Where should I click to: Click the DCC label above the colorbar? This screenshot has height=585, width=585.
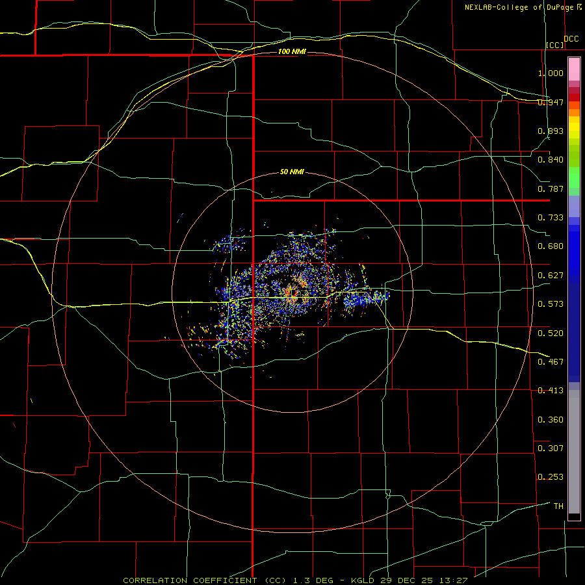coord(571,39)
